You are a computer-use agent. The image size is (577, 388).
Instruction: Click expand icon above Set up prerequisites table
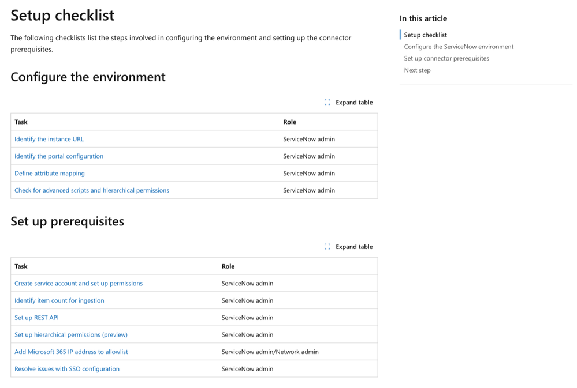tap(327, 247)
